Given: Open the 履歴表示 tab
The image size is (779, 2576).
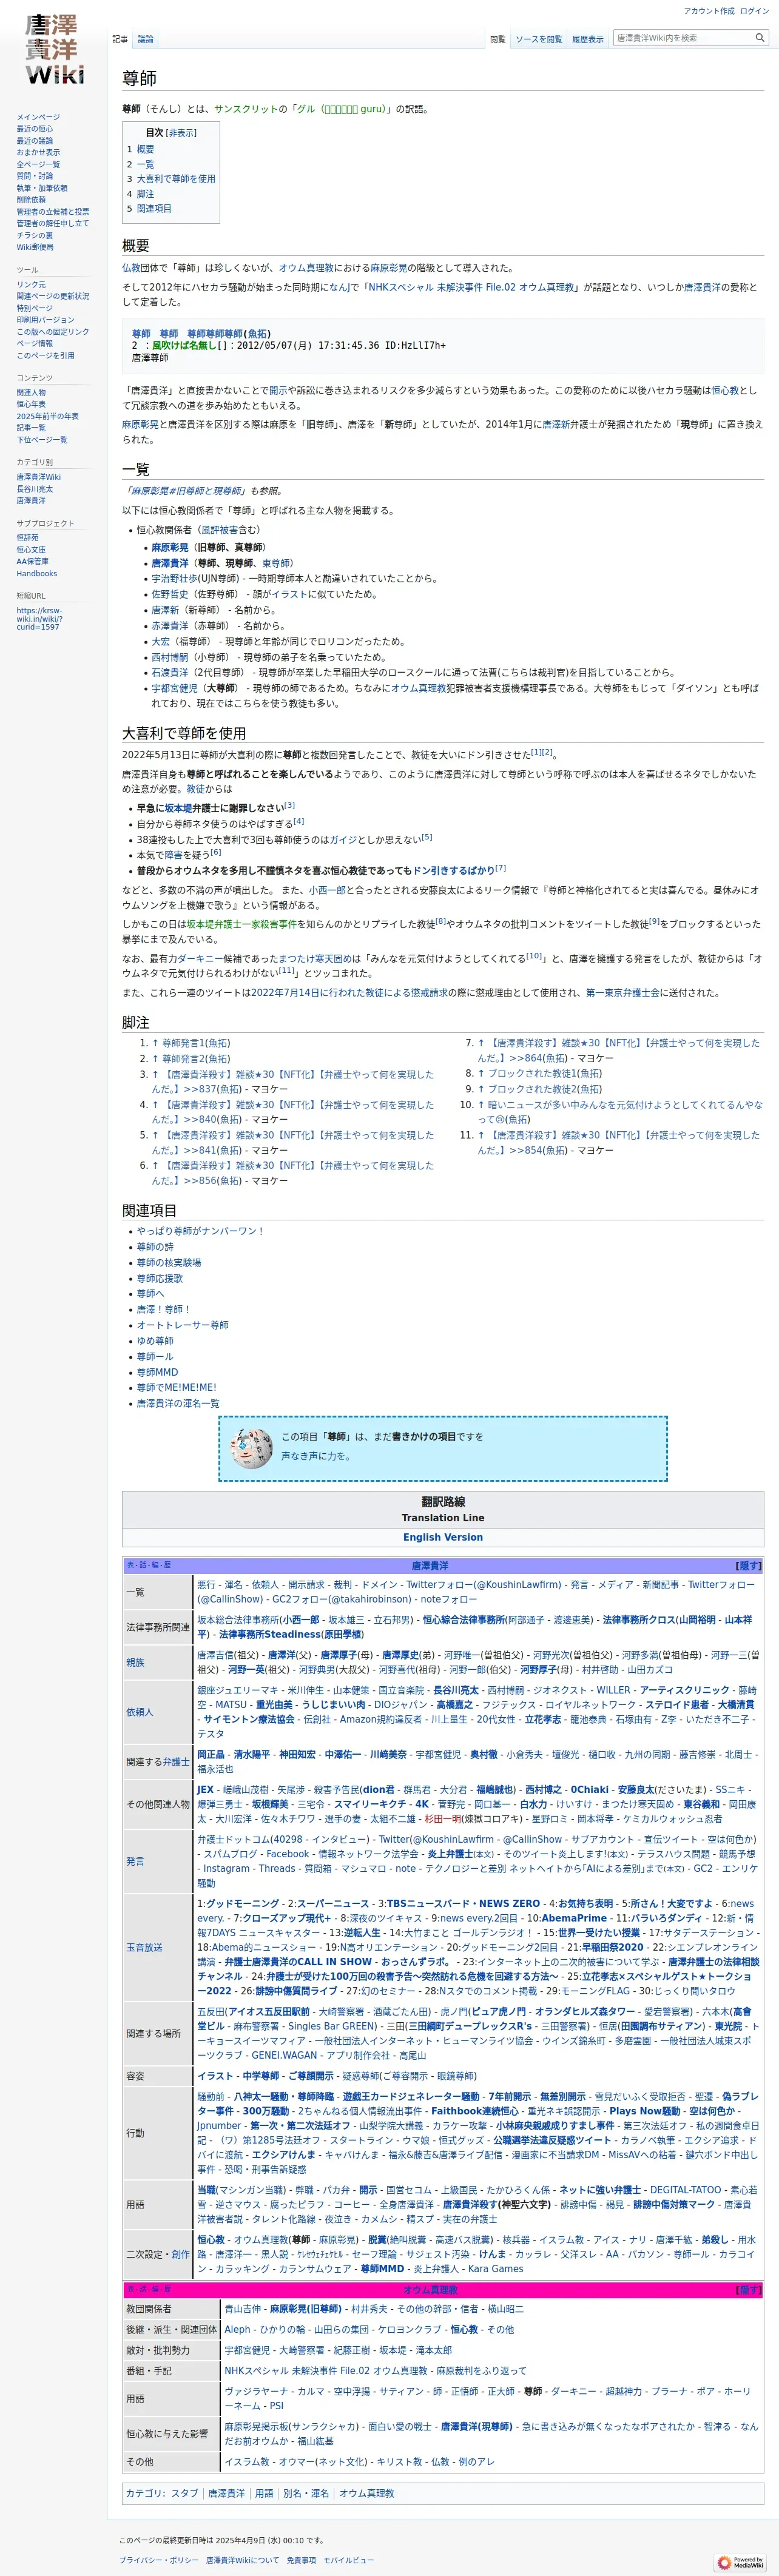Looking at the screenshot, I should click(x=588, y=39).
